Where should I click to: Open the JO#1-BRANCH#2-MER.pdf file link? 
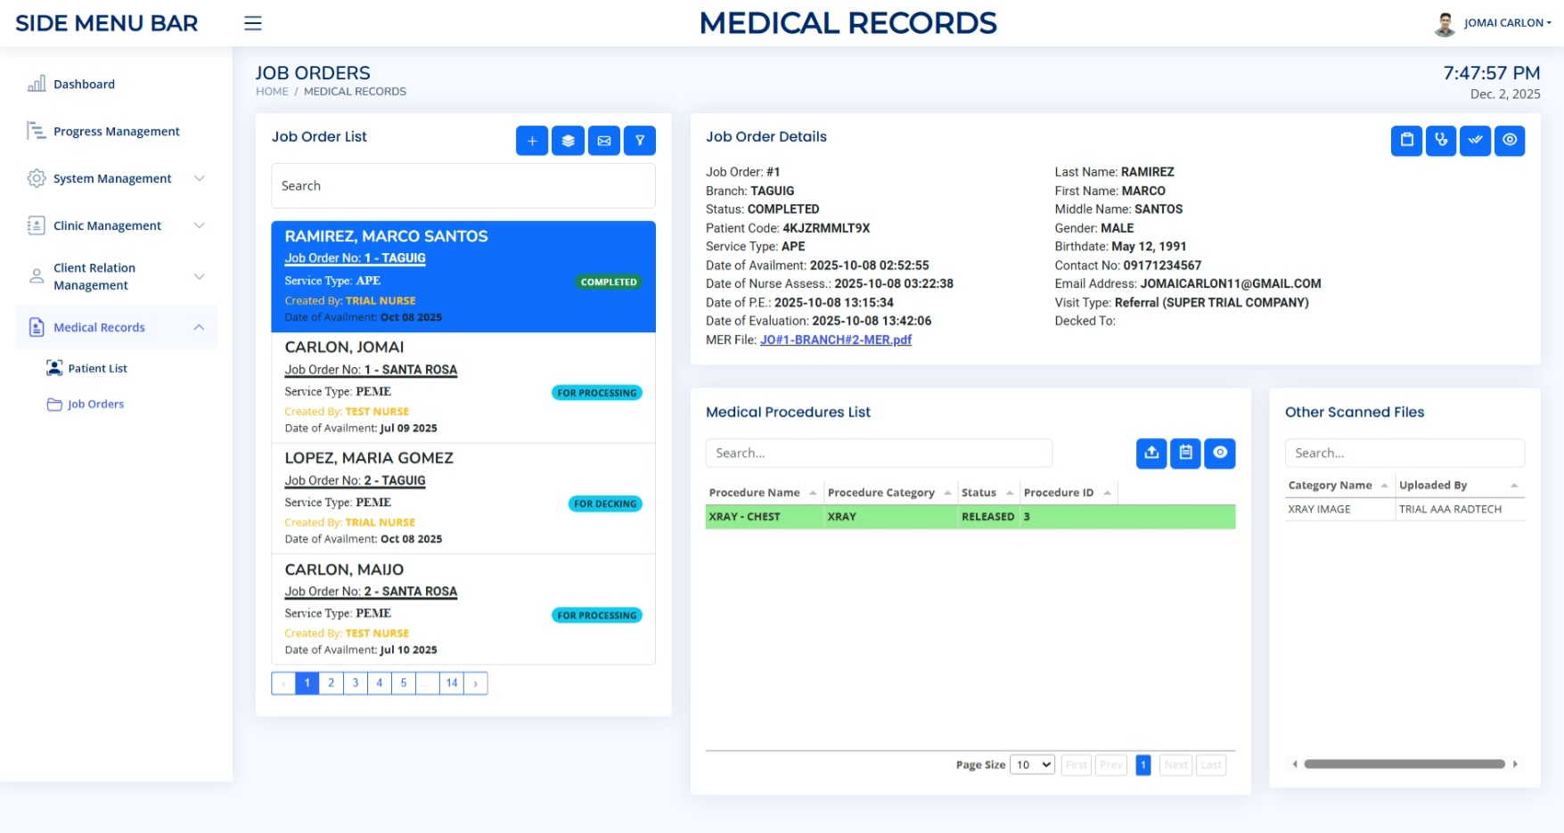[835, 339]
